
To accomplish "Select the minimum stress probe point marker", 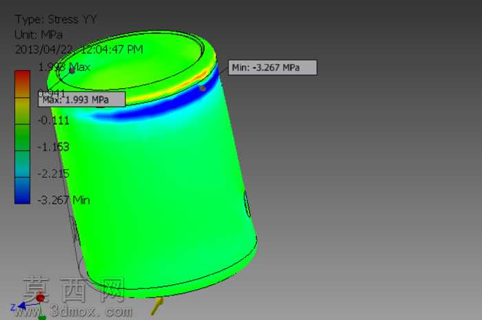I will pos(202,89).
